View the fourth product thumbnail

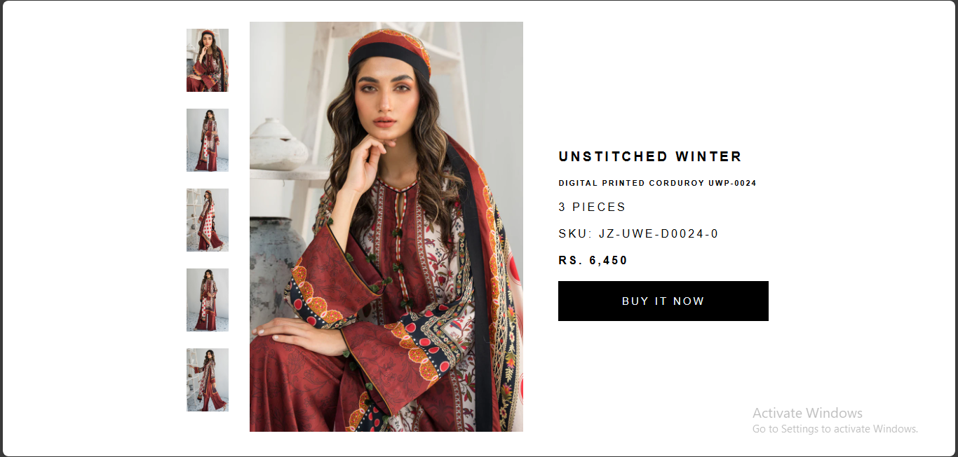tap(208, 300)
